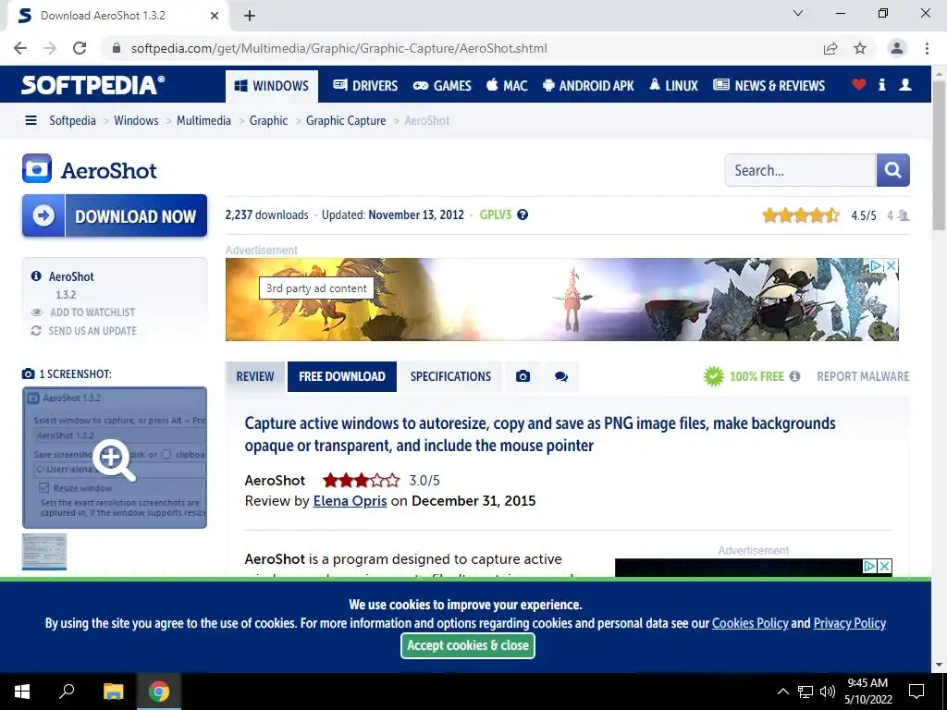947x710 pixels.
Task: Click the info icon next to 100% FREE
Action: tap(794, 376)
